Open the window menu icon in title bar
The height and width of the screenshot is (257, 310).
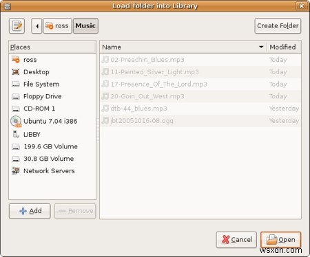point(7,5)
